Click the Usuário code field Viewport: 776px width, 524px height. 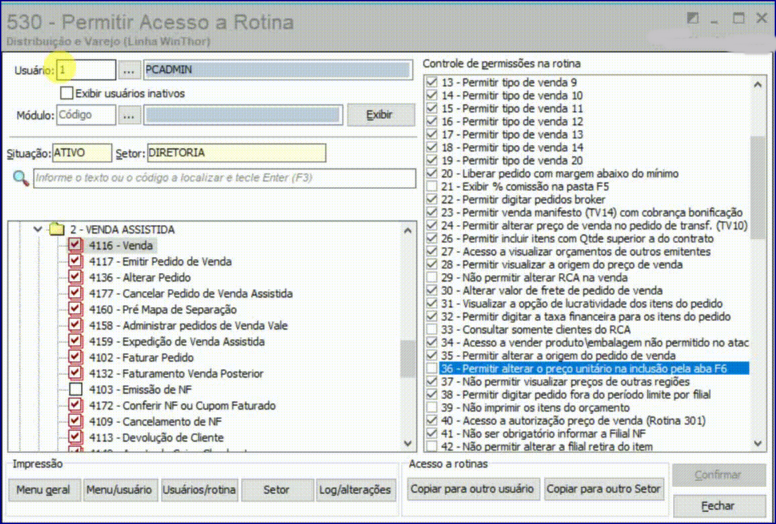point(86,70)
